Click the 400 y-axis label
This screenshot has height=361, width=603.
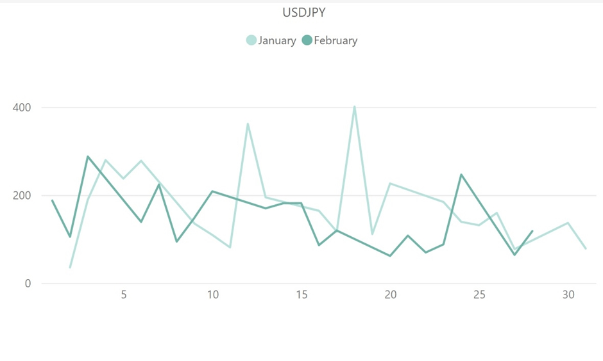tap(22, 108)
